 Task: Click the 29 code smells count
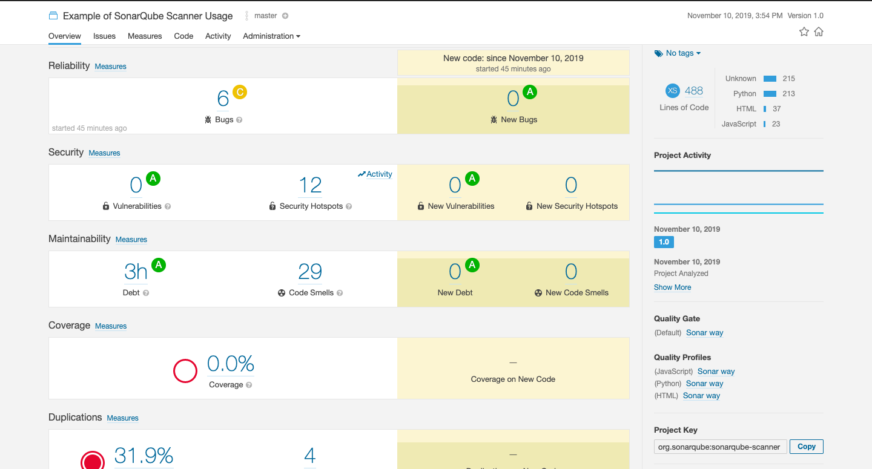(310, 272)
